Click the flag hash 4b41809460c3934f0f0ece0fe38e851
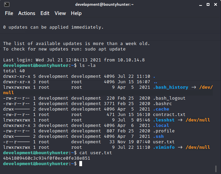The width and height of the screenshot is (221, 174). 47,158
